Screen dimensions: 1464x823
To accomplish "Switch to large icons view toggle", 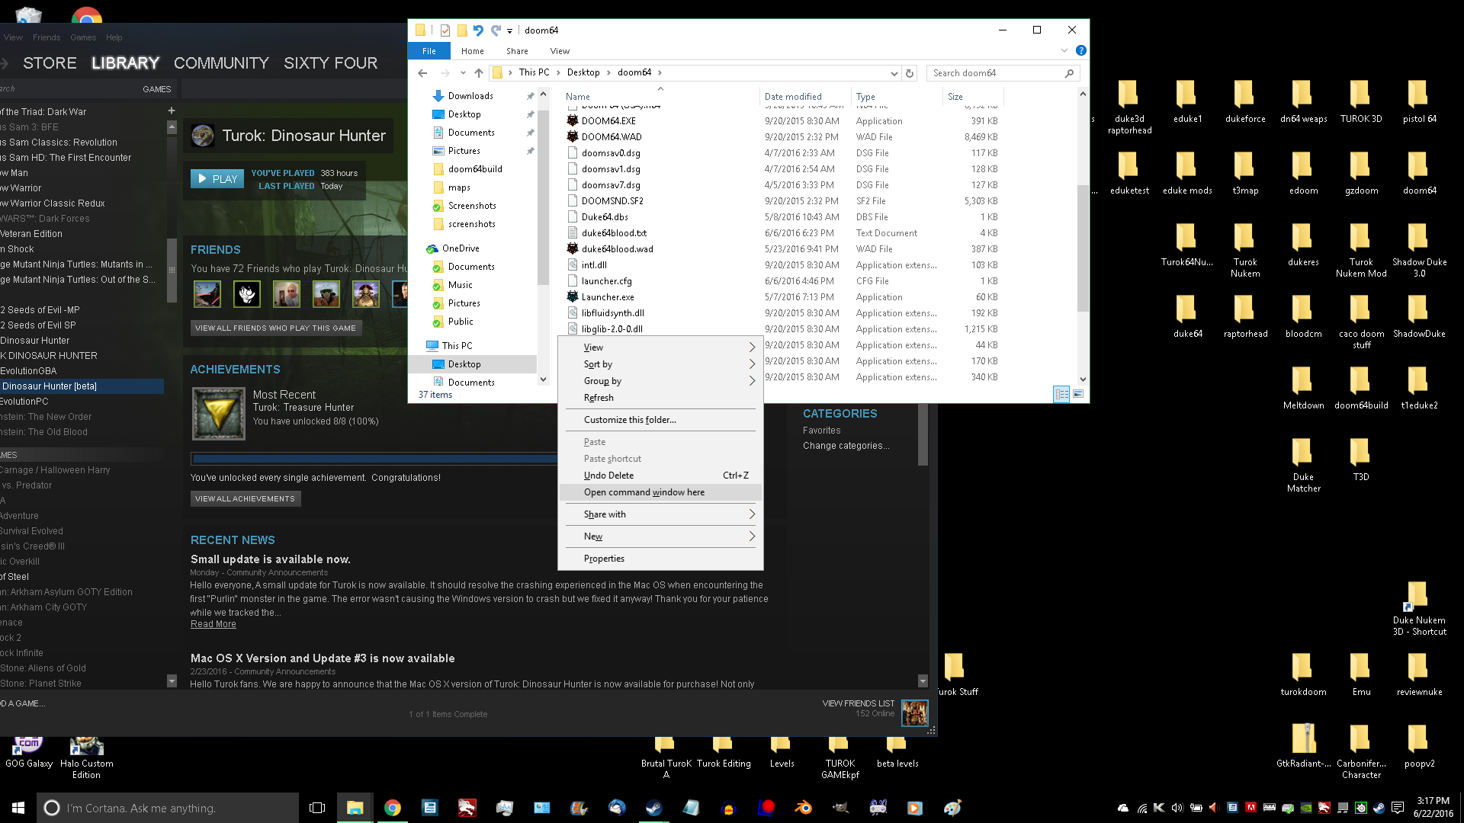I will click(1078, 394).
